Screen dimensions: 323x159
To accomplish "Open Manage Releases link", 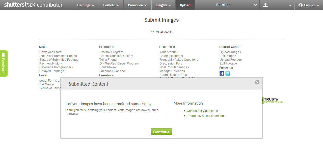I will (x=172, y=71).
